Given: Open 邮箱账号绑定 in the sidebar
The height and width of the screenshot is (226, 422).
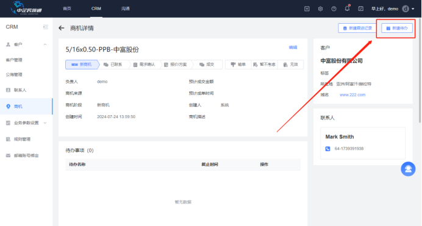Looking at the screenshot, I should pyautogui.click(x=26, y=155).
